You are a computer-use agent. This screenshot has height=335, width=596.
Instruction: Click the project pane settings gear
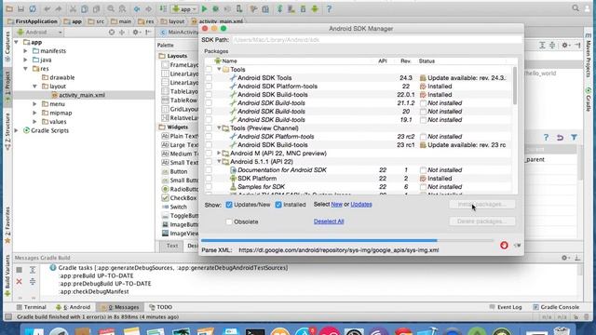(x=135, y=33)
